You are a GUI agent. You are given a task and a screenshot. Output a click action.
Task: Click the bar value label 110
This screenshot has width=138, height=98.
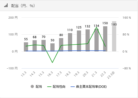[x=70, y=30]
